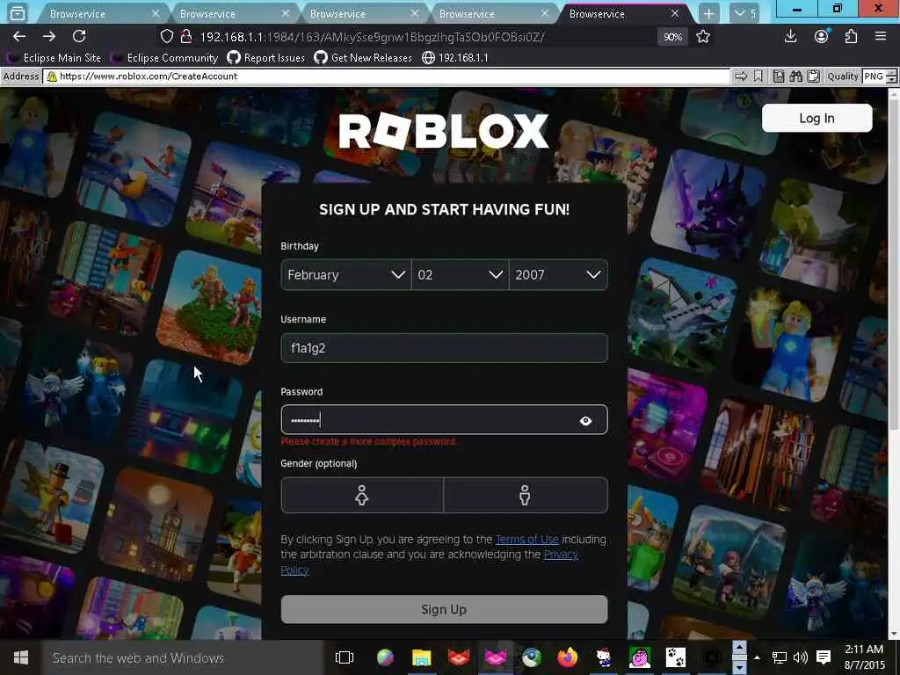Open Task View on the taskbar

pyautogui.click(x=345, y=657)
